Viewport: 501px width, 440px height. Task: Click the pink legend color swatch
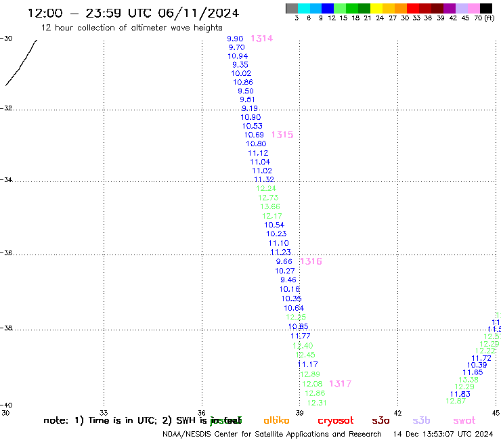click(x=474, y=8)
